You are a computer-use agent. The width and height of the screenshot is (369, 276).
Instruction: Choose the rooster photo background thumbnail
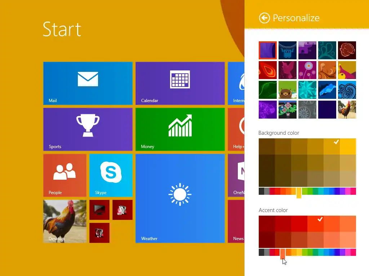pos(347,110)
